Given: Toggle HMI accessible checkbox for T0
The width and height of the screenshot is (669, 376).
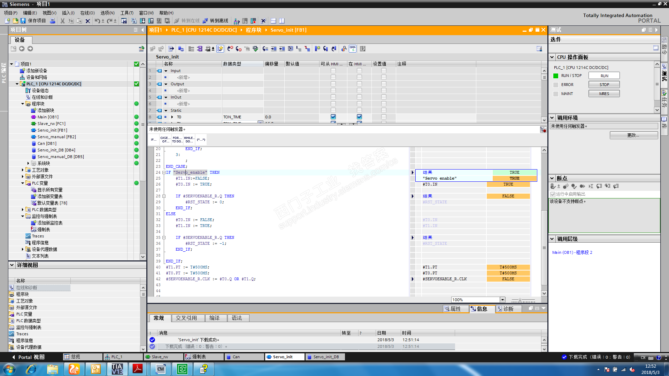Looking at the screenshot, I should pos(333,117).
